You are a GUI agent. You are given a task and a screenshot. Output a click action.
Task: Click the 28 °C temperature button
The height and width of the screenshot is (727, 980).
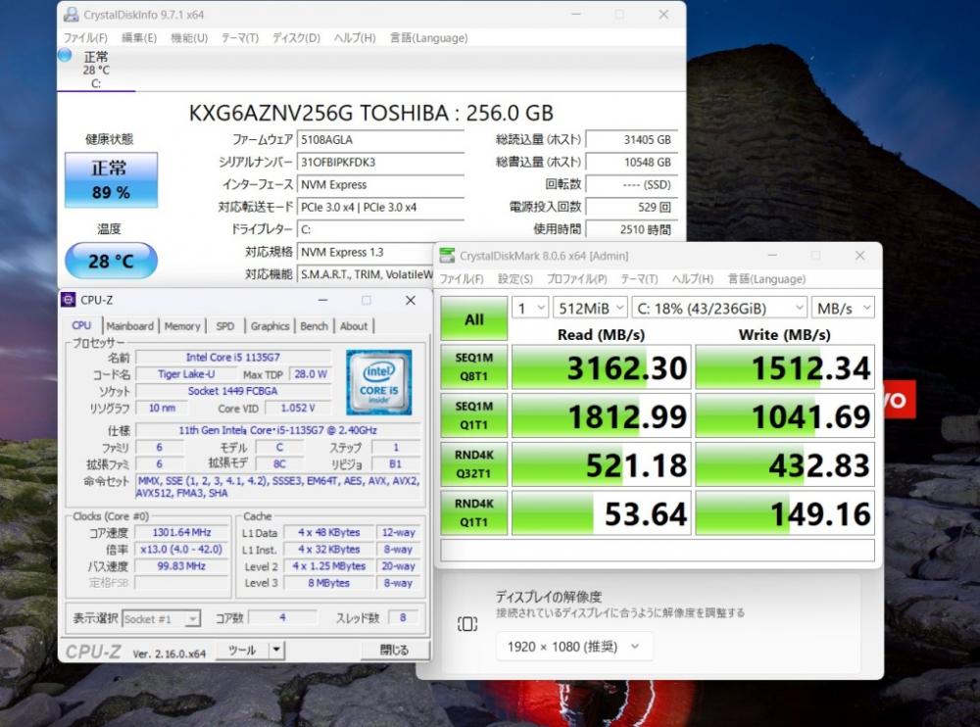tap(111, 261)
